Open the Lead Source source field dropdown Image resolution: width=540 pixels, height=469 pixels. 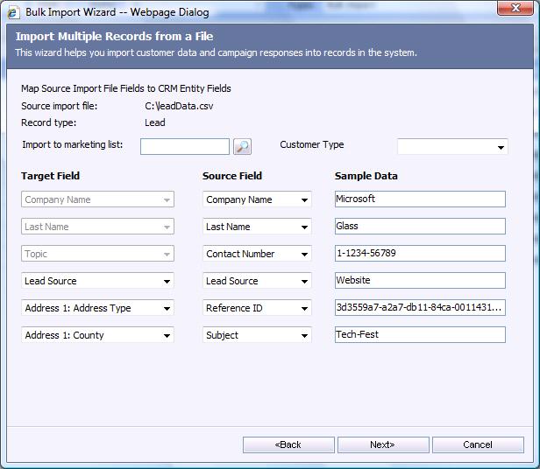point(257,281)
